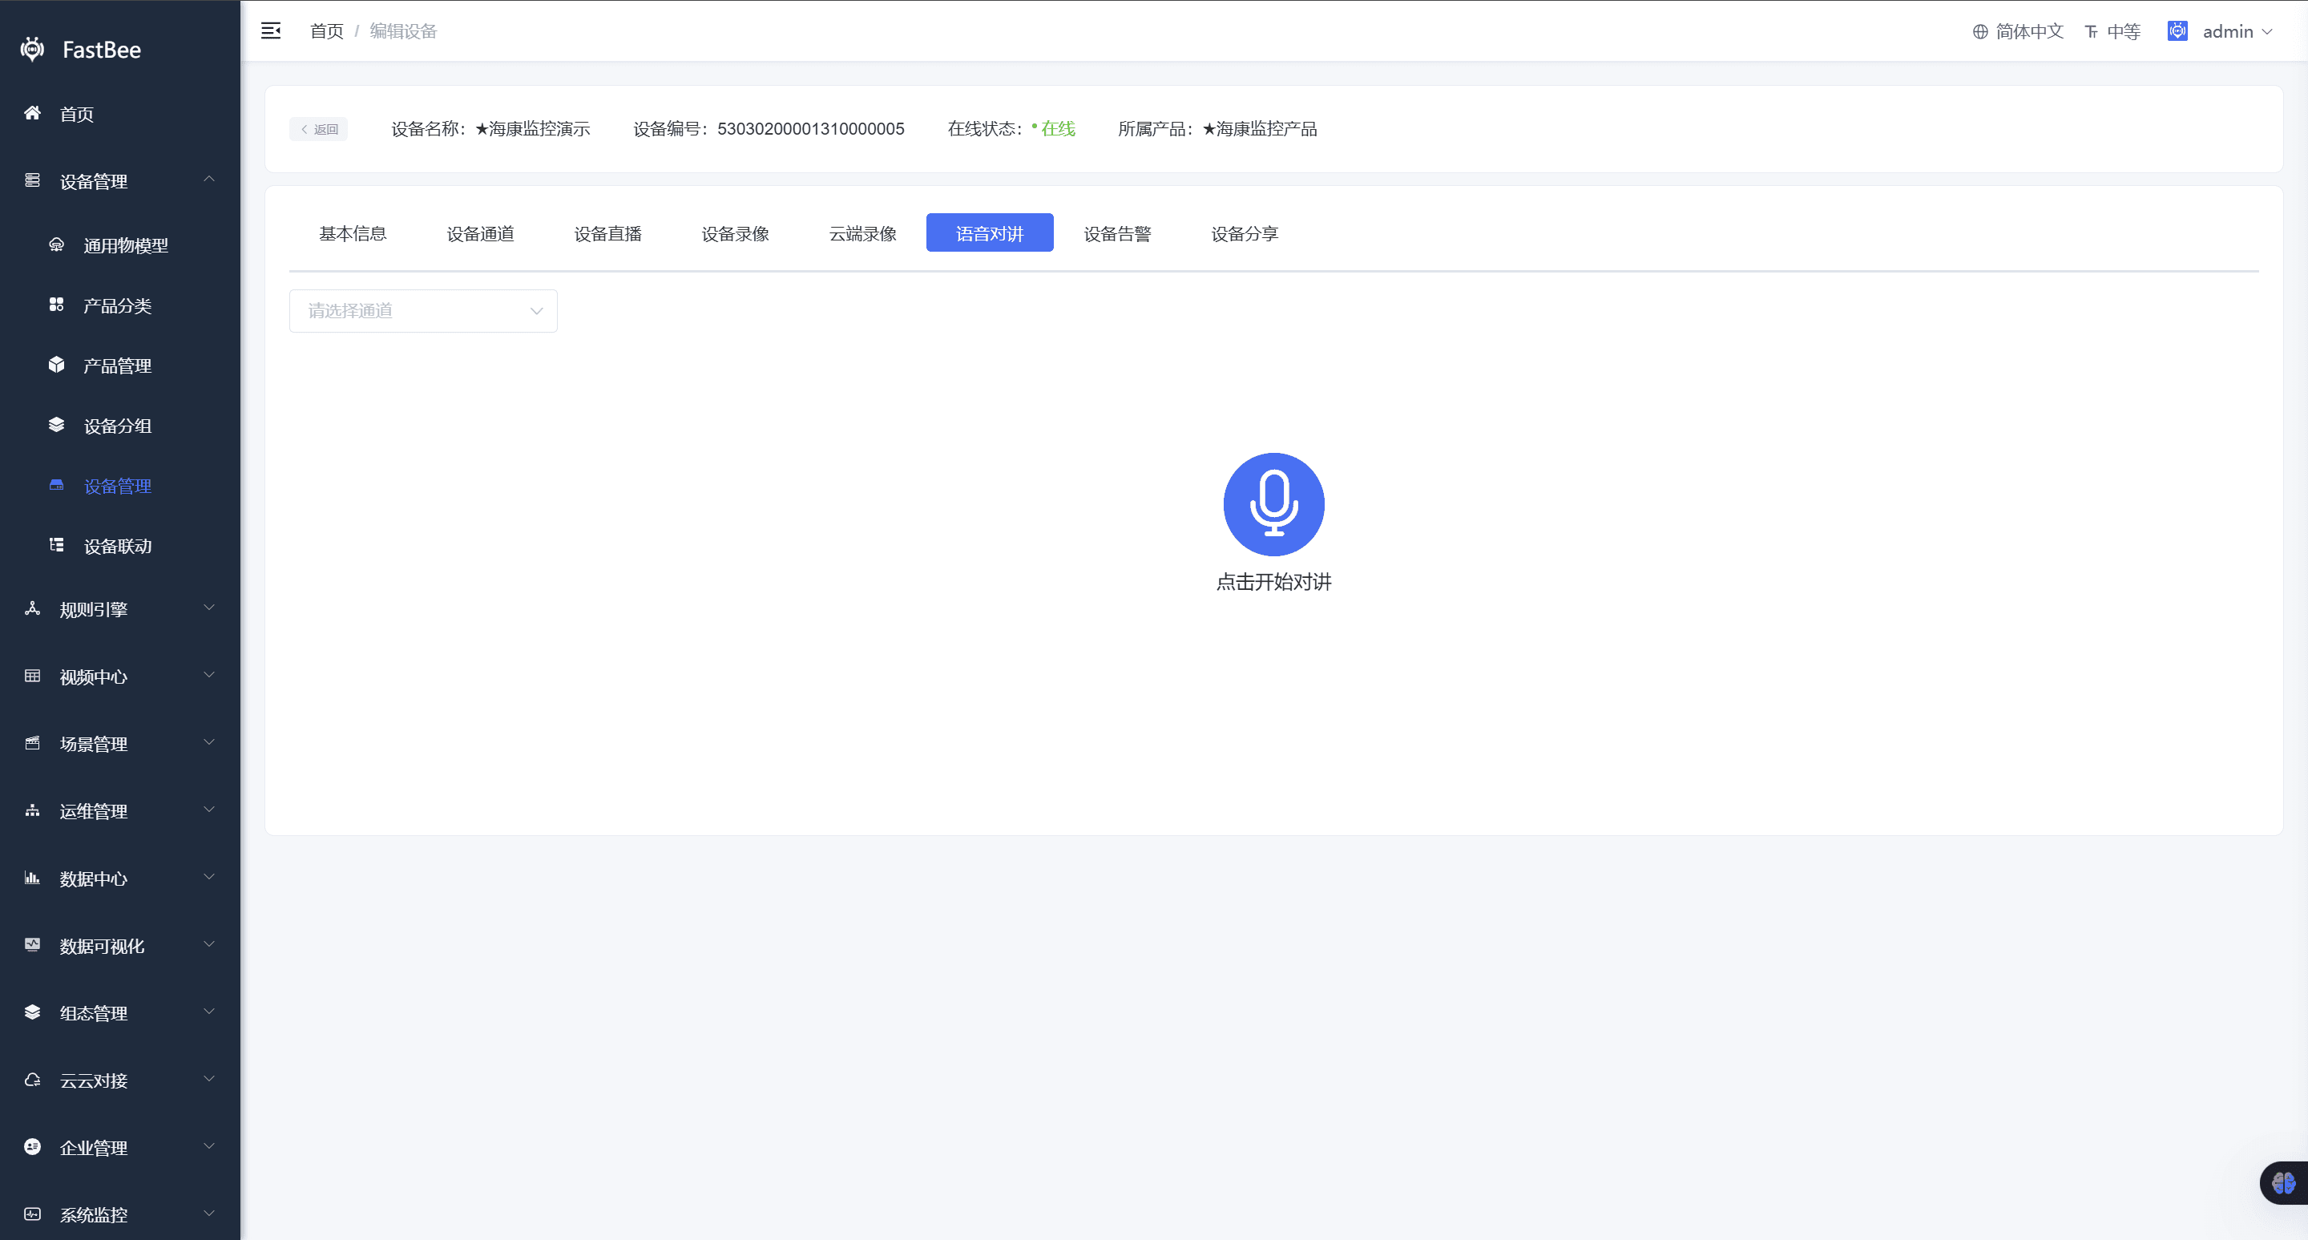Start intercom with the blue microphone button
This screenshot has width=2308, height=1240.
pos(1273,503)
